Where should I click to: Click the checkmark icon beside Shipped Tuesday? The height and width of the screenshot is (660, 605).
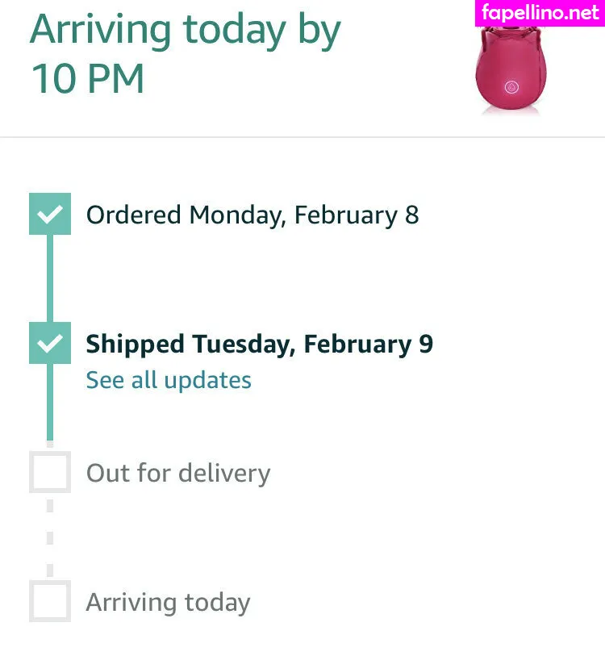(50, 343)
